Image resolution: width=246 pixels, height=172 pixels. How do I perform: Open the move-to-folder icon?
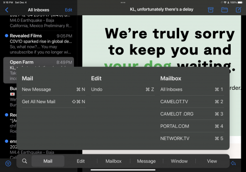(225, 10)
